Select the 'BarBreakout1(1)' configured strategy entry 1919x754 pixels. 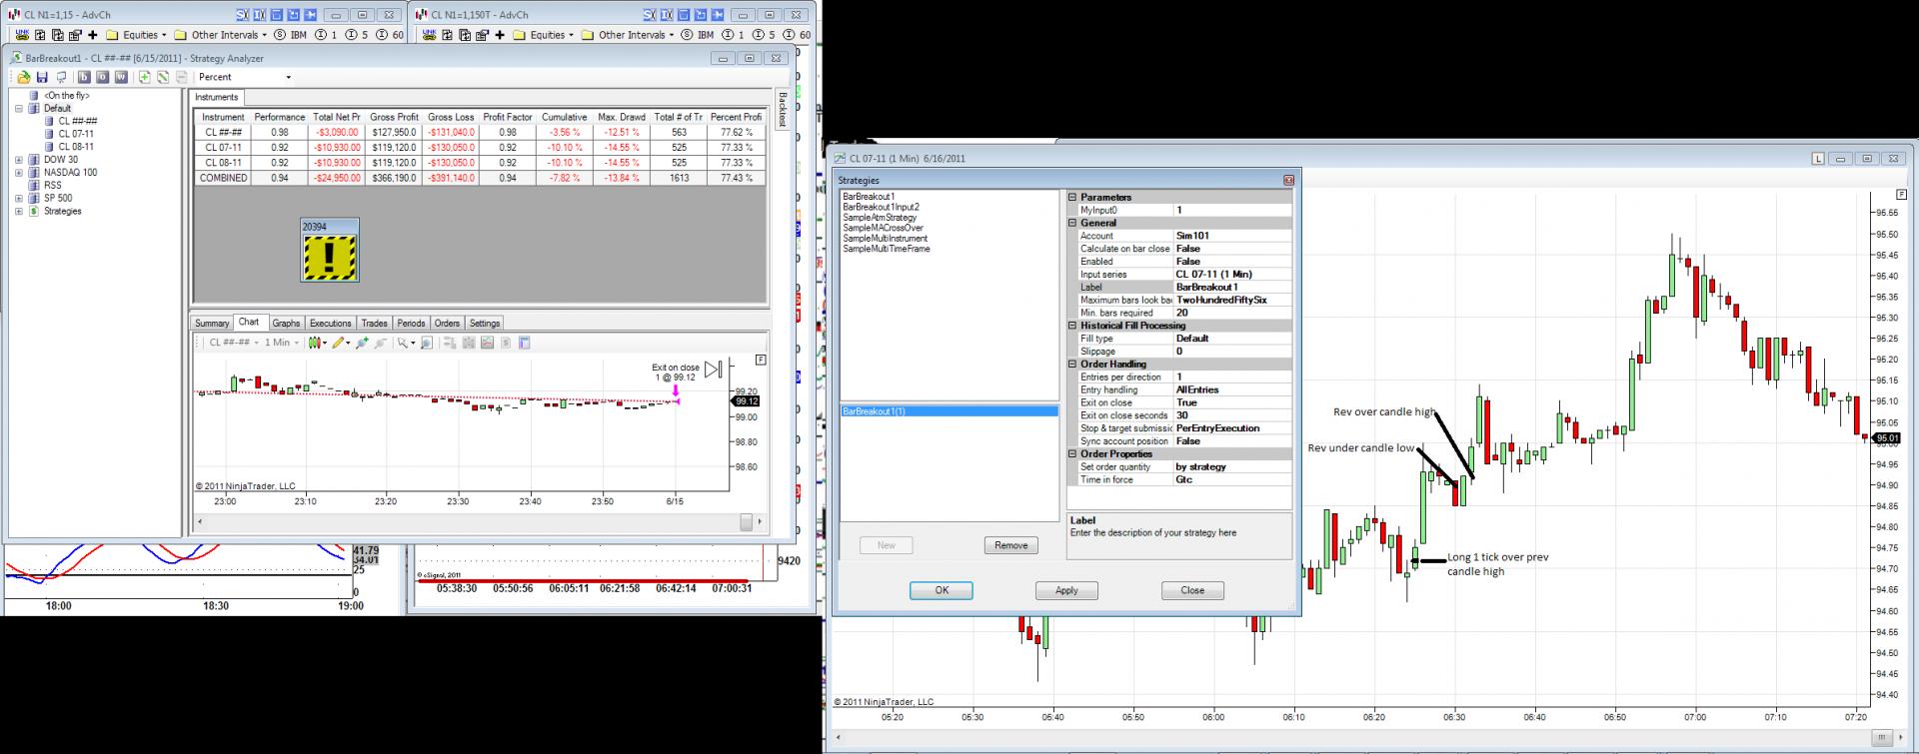click(x=950, y=411)
